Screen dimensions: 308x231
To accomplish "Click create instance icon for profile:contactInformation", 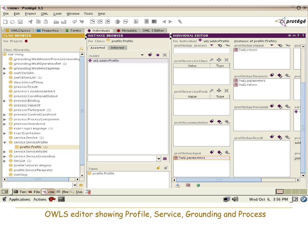I will (212, 121).
